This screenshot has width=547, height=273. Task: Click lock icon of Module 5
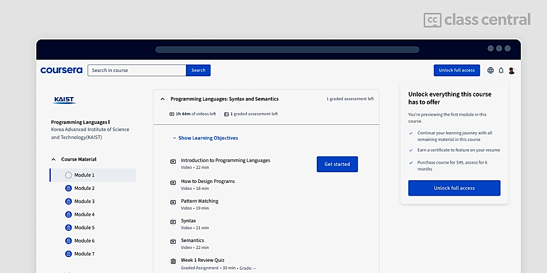(68, 227)
